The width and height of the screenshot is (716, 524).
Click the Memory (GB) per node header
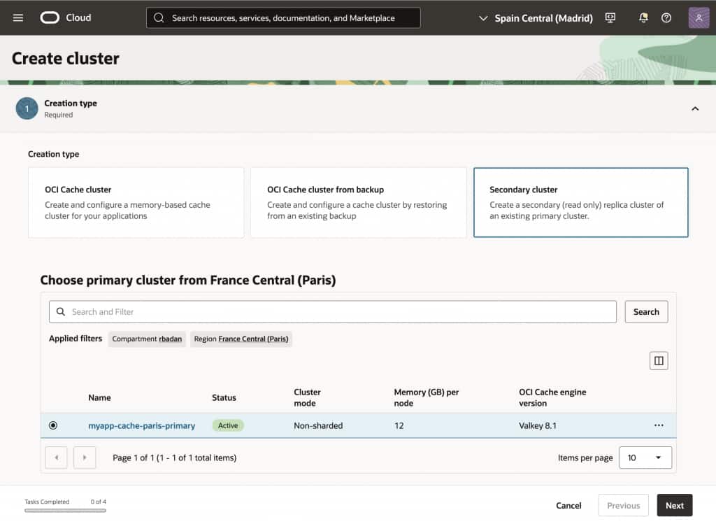pyautogui.click(x=427, y=397)
